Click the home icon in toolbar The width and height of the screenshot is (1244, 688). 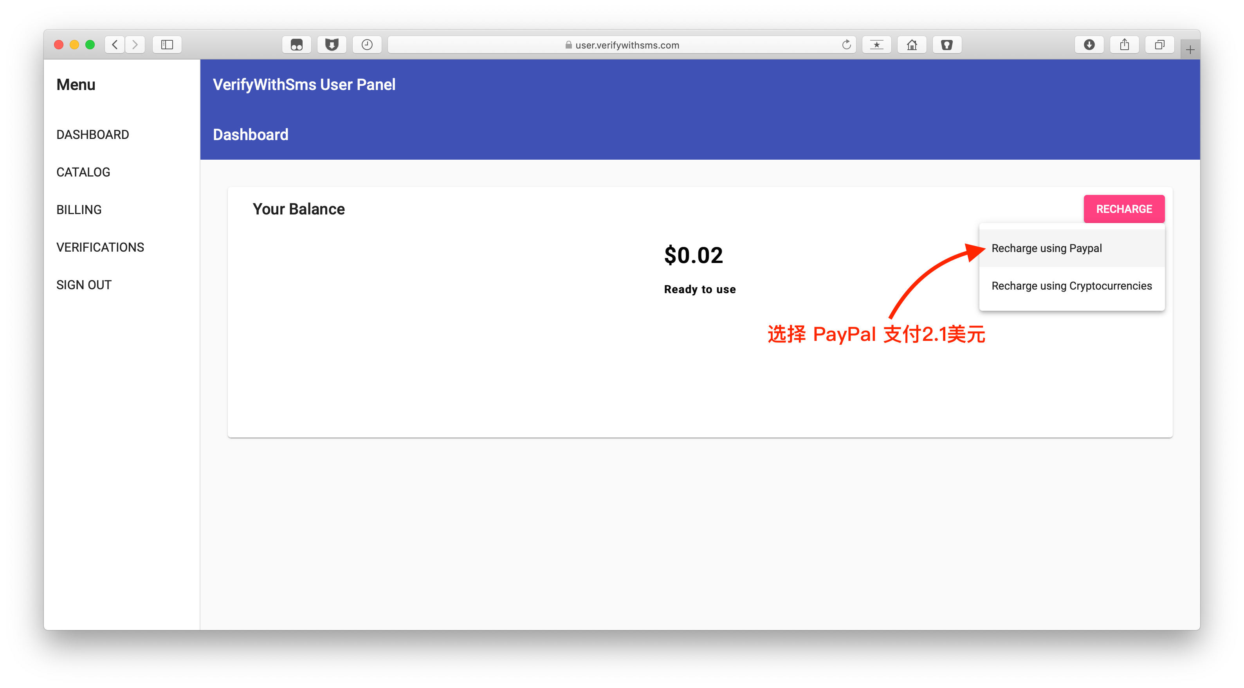coord(912,45)
